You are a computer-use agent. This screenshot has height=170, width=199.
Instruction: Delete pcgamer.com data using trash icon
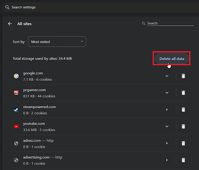[183, 93]
